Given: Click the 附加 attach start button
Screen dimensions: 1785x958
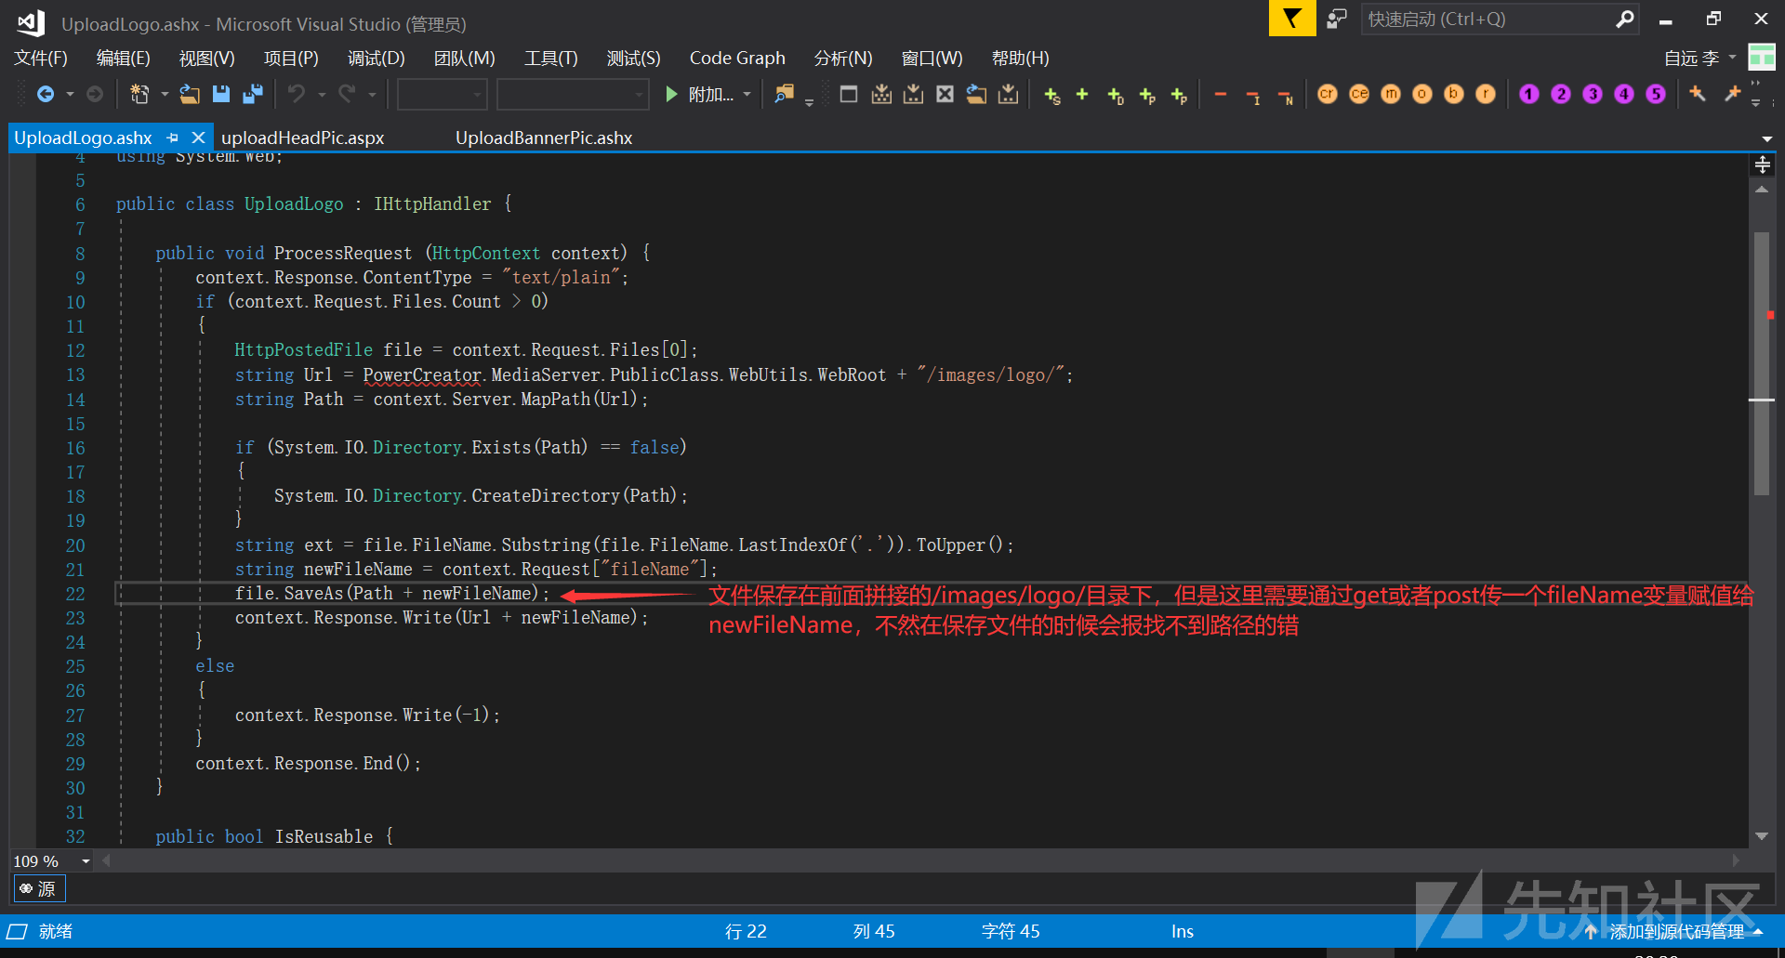Looking at the screenshot, I should click(701, 94).
